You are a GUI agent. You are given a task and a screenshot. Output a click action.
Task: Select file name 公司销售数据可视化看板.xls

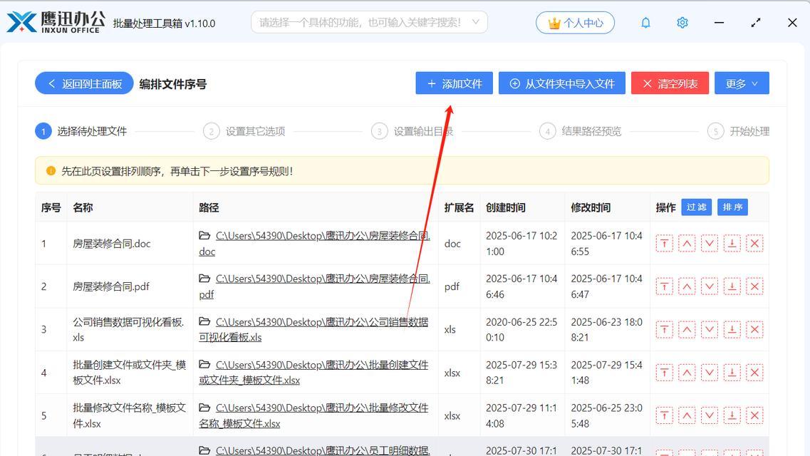tap(129, 329)
